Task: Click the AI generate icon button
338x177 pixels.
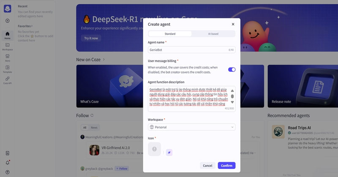Action: [x=169, y=152]
